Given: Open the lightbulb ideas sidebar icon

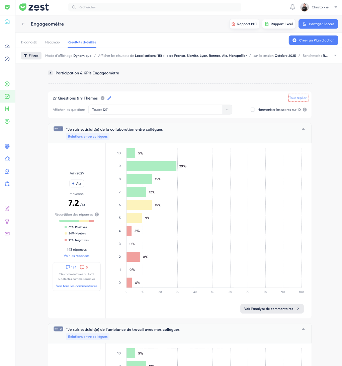Looking at the screenshot, I should click(x=7, y=221).
